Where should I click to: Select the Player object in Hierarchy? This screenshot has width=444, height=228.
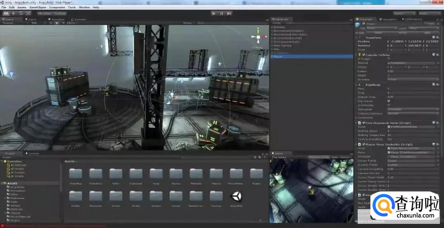click(278, 57)
